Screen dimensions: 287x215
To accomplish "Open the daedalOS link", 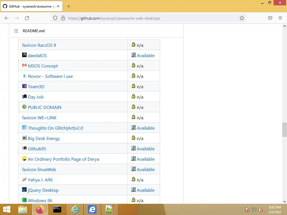I will tap(37, 56).
